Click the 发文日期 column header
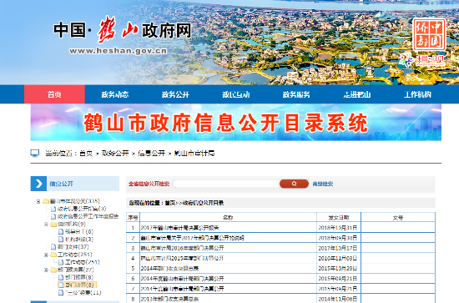The width and height of the screenshot is (459, 303). click(338, 218)
